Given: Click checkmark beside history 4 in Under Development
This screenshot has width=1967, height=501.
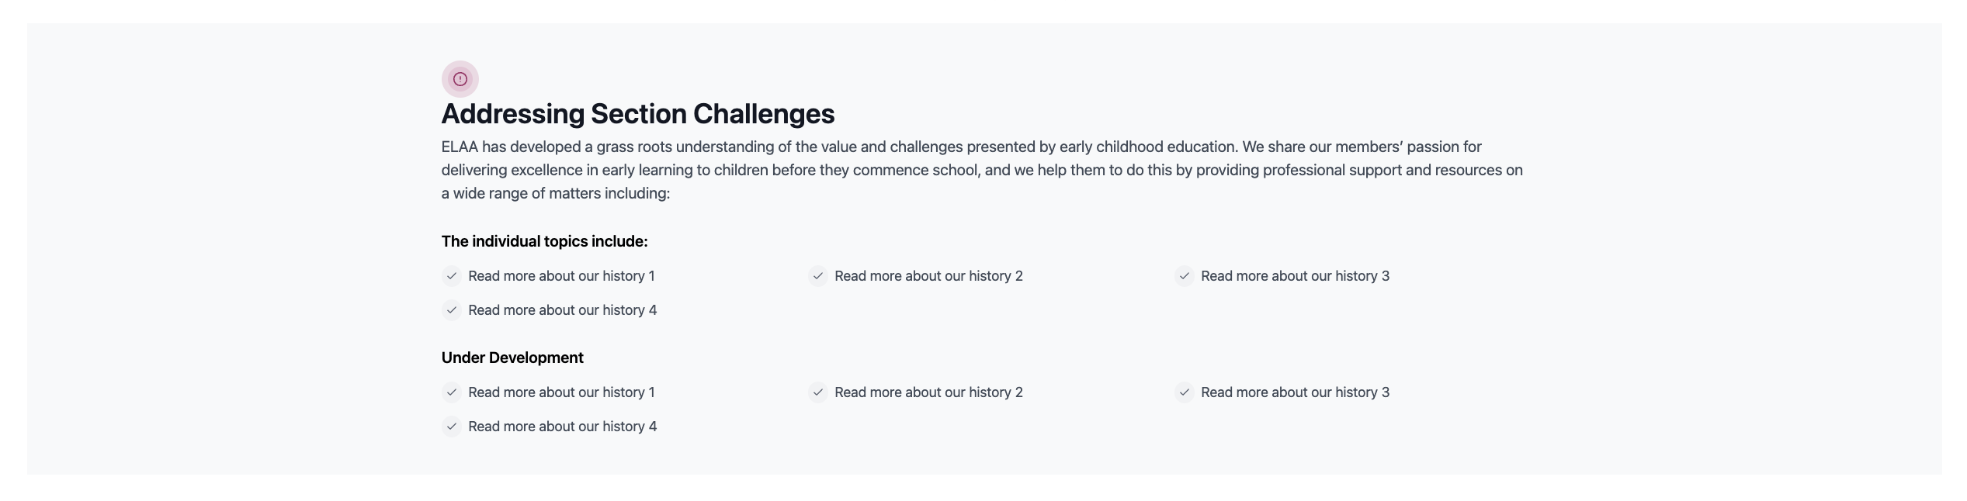Looking at the screenshot, I should 452,427.
